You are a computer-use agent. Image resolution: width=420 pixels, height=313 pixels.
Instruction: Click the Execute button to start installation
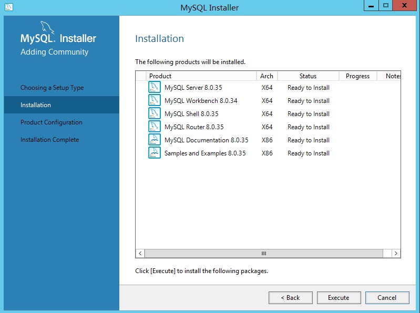click(x=339, y=298)
